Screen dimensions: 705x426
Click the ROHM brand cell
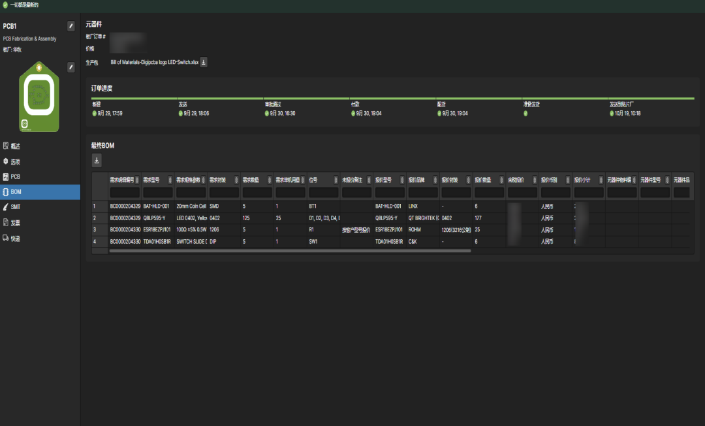click(423, 230)
